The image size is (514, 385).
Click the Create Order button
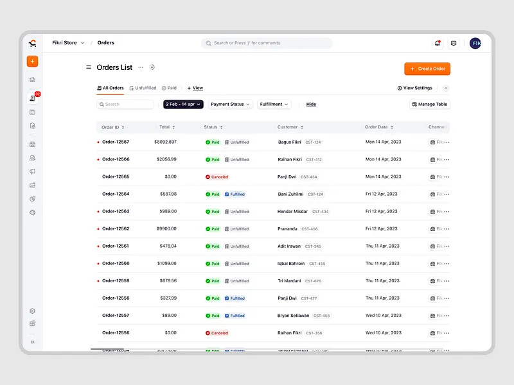tap(427, 69)
